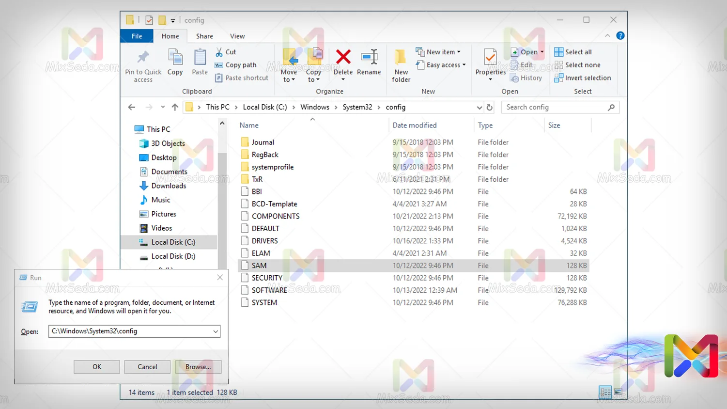This screenshot has height=409, width=727.
Task: Click the Cut scissors icon
Action: point(219,52)
